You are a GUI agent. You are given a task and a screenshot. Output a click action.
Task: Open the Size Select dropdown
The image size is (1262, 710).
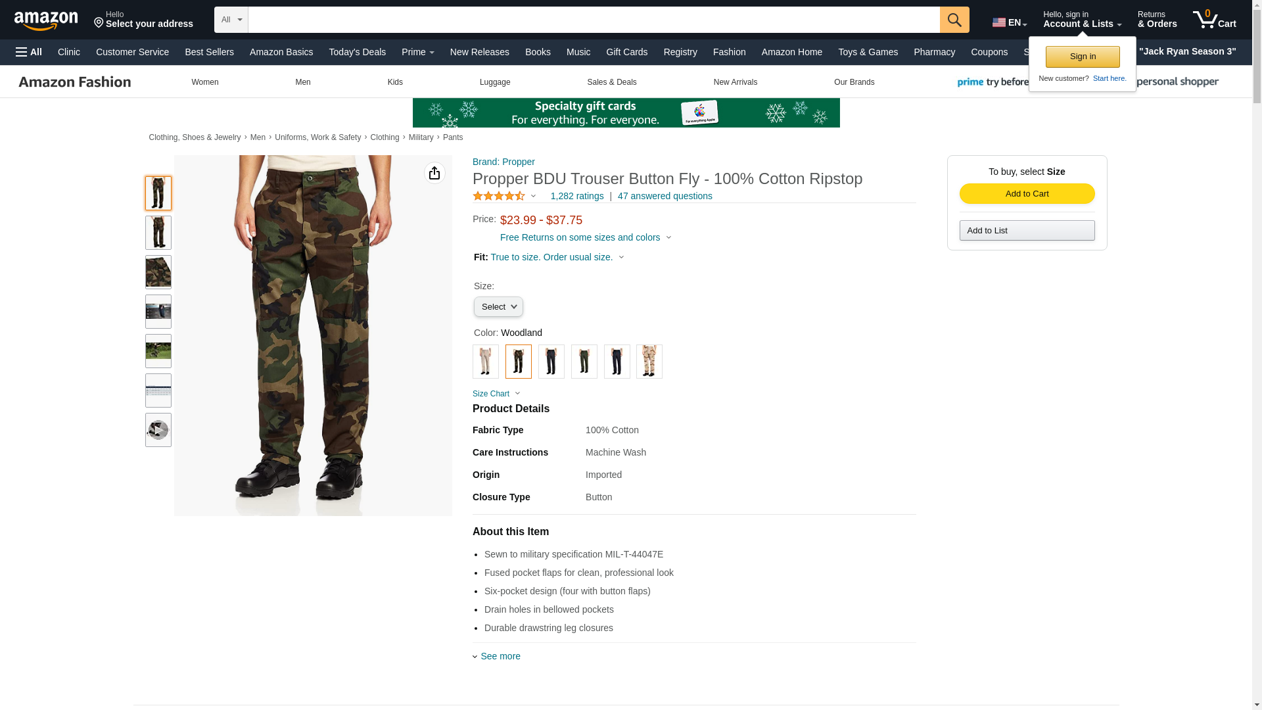(498, 307)
